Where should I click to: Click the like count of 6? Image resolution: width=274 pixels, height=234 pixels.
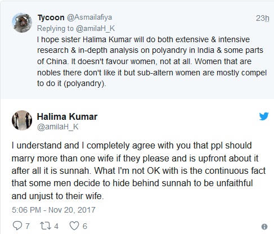(85, 226)
